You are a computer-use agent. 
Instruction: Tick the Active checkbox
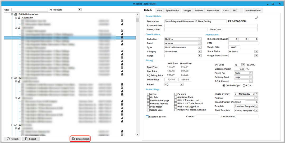coord(148,94)
